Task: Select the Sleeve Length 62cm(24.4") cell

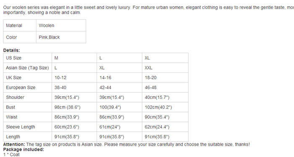Action: tap(165, 127)
